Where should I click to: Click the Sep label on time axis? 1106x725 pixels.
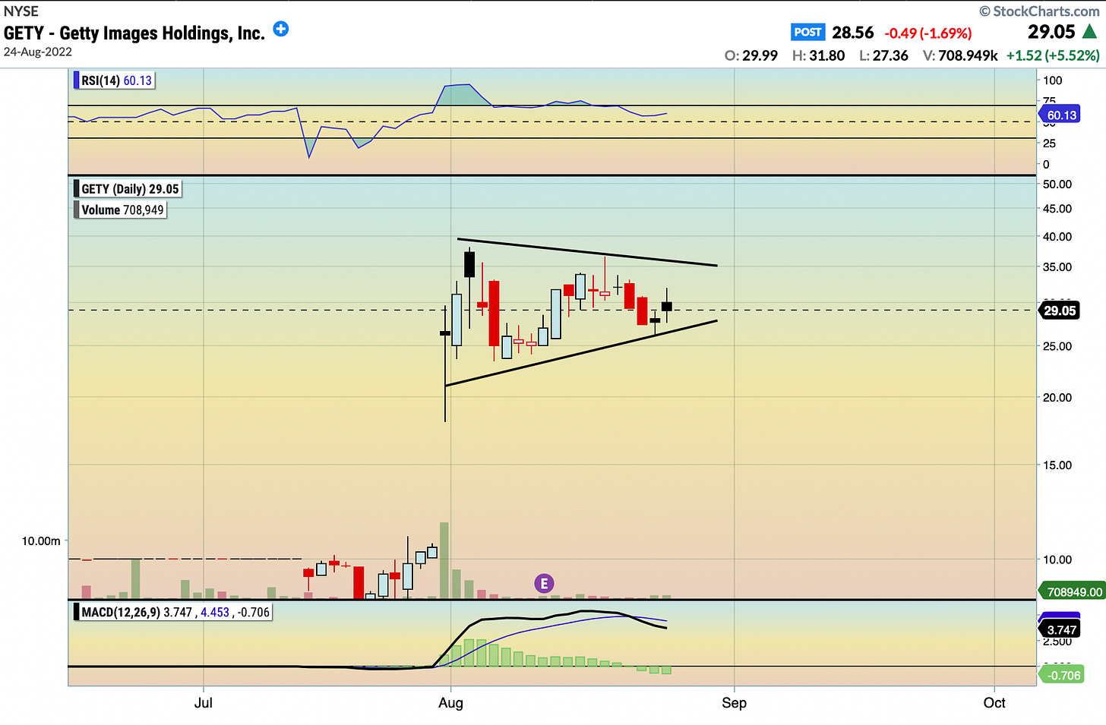click(x=734, y=703)
